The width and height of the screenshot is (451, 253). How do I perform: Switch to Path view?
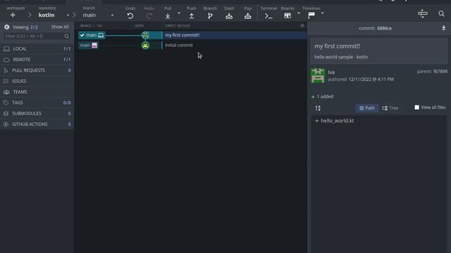tap(367, 108)
